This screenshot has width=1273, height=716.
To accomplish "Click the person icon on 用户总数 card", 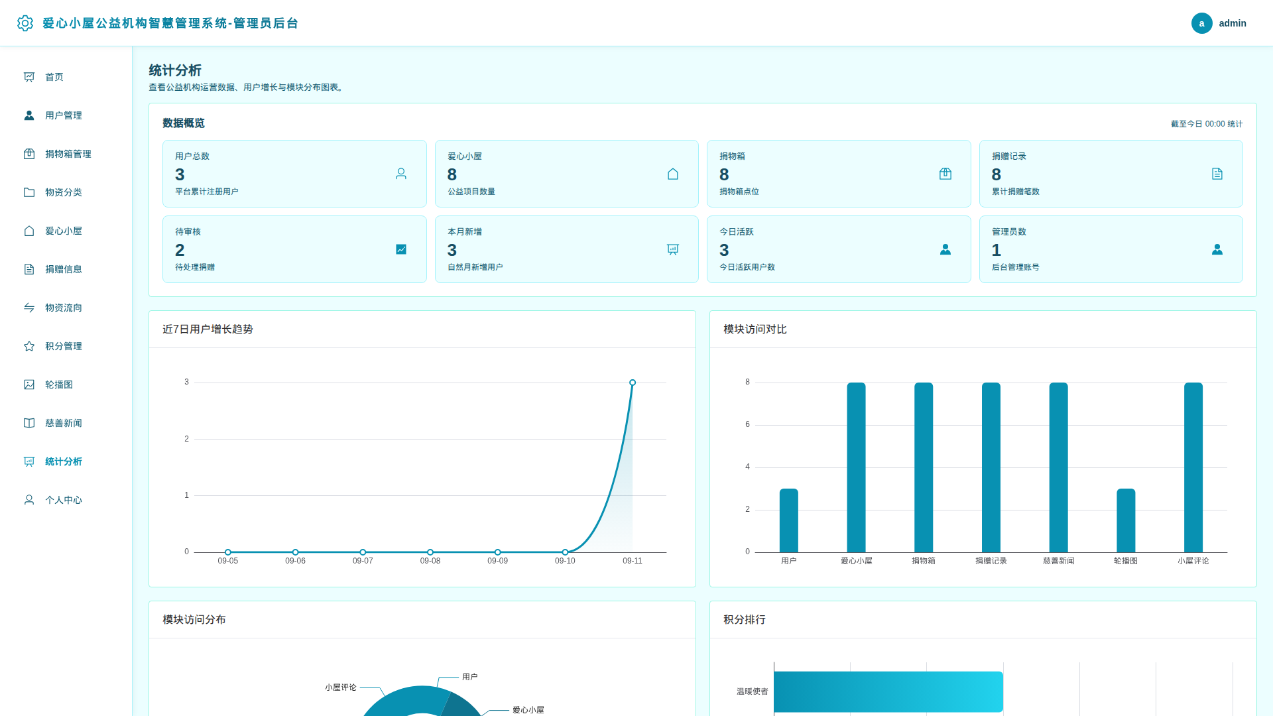I will tap(401, 174).
